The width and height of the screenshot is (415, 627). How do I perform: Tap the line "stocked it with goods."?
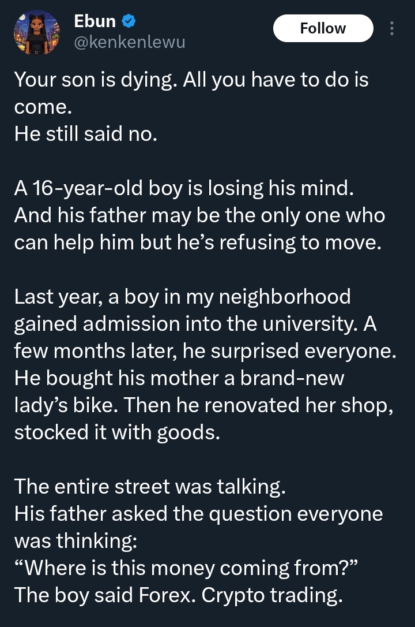tap(116, 432)
